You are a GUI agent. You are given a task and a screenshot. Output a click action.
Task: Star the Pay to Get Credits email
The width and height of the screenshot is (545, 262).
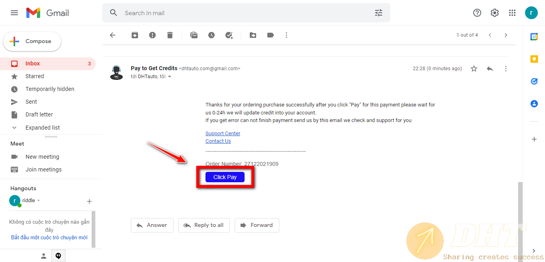474,69
